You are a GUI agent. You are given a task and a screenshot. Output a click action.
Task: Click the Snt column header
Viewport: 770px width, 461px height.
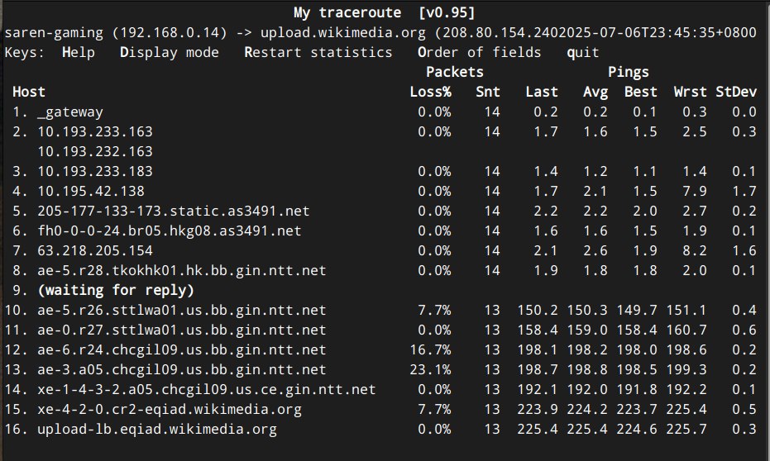[x=488, y=92]
